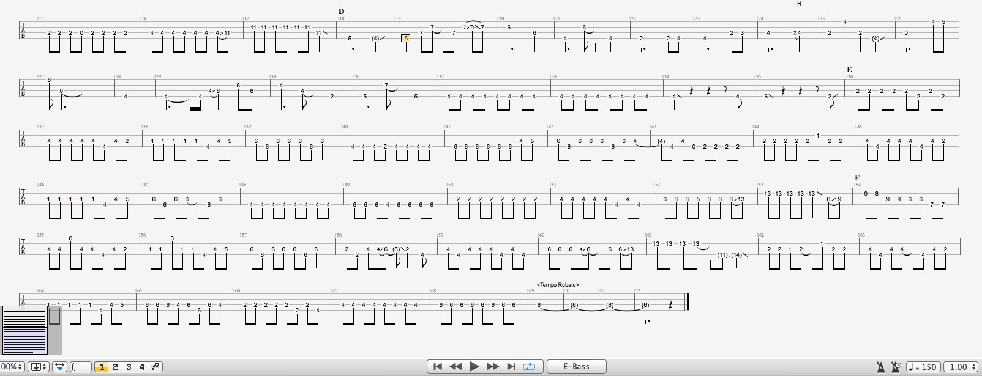Open the E-Bass track selector
Viewport: 982px width, 376px height.
coord(577,367)
